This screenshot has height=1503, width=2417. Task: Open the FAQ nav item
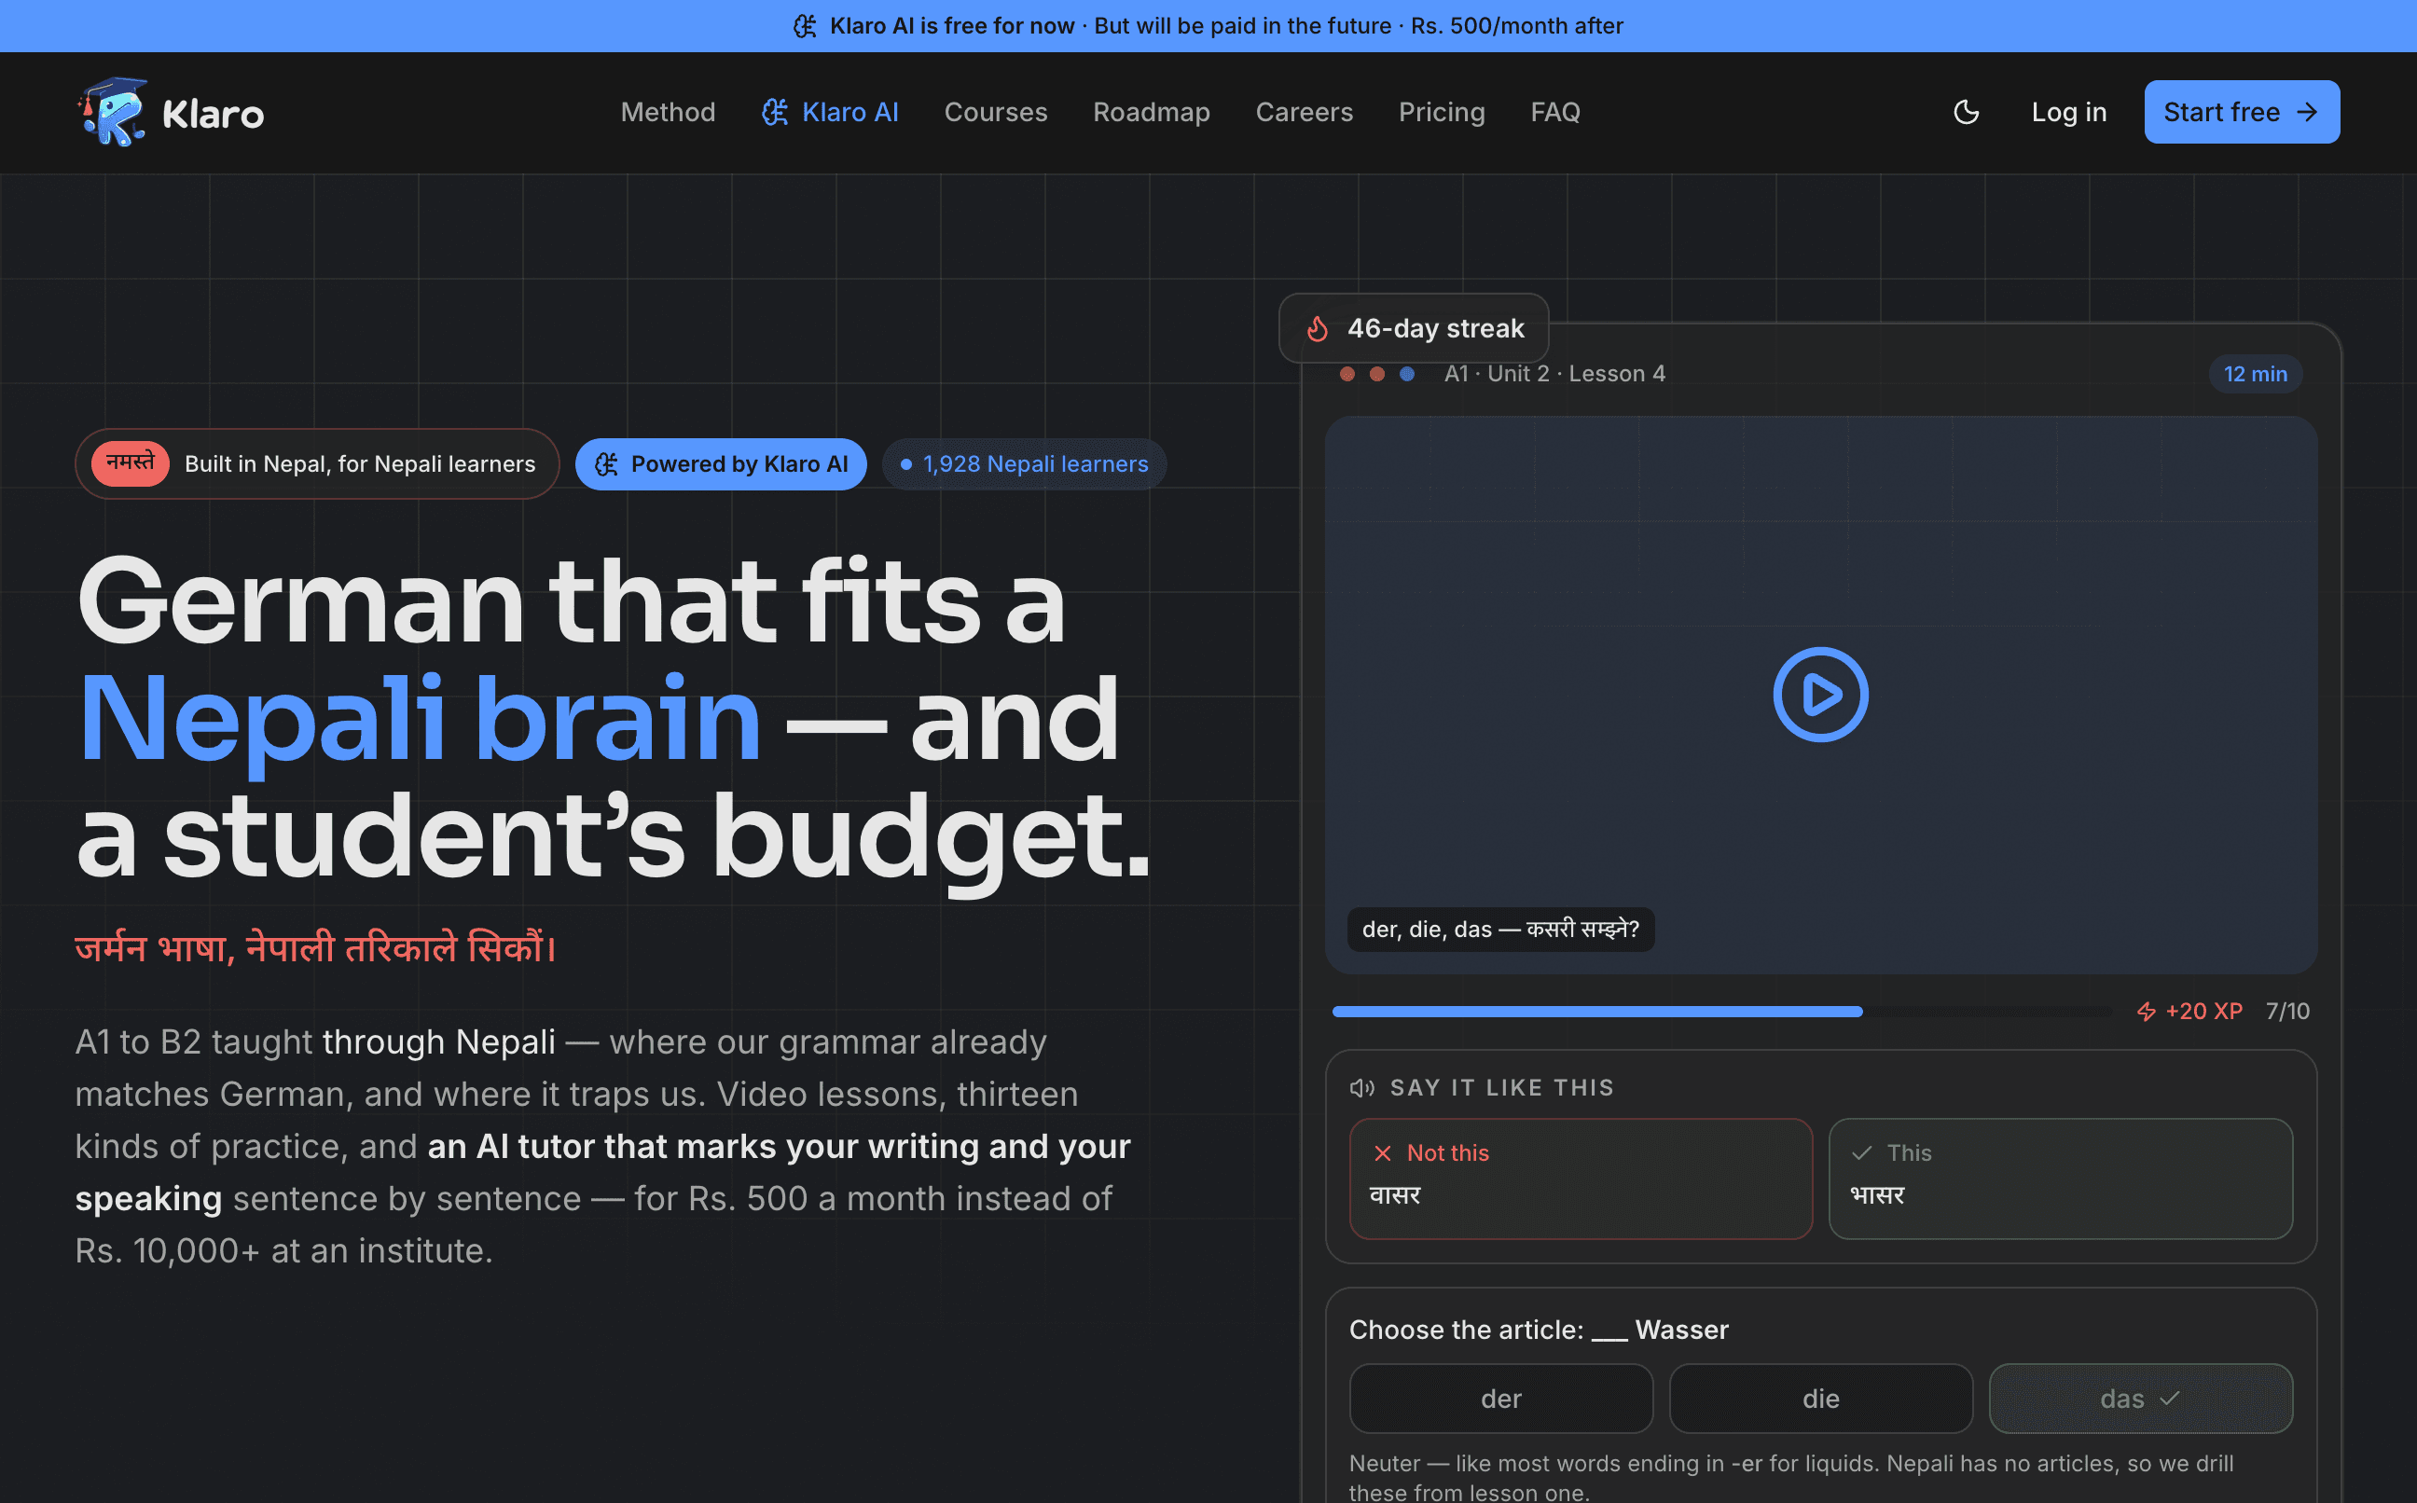point(1555,112)
